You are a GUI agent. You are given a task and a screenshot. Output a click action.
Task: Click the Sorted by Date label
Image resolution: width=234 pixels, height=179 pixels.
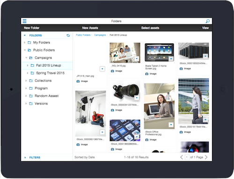coord(85,158)
